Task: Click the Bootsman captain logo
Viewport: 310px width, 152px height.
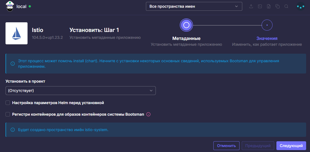Action: [x=10, y=6]
